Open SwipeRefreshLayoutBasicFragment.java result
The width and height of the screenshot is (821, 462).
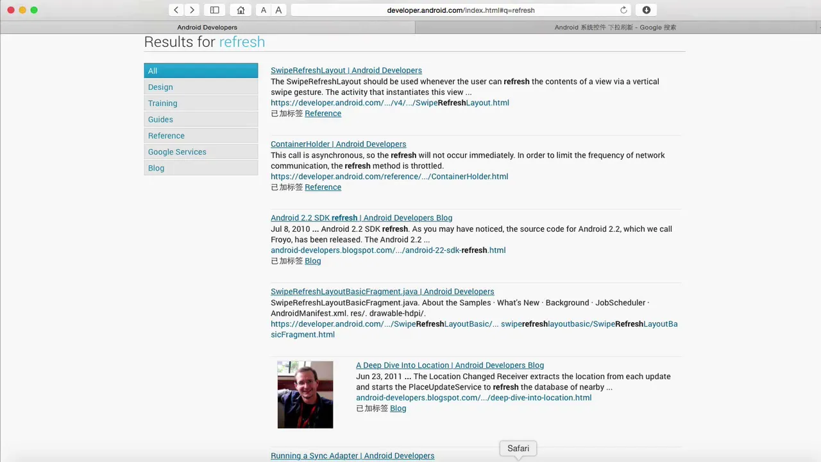pyautogui.click(x=382, y=291)
